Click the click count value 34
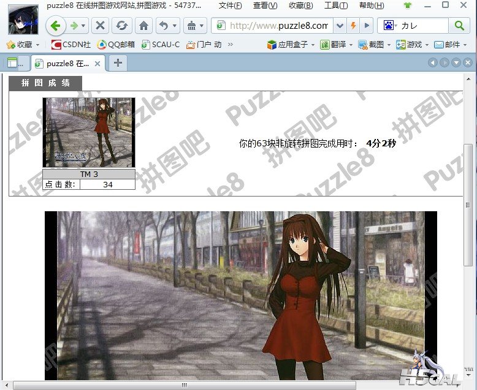 point(108,184)
